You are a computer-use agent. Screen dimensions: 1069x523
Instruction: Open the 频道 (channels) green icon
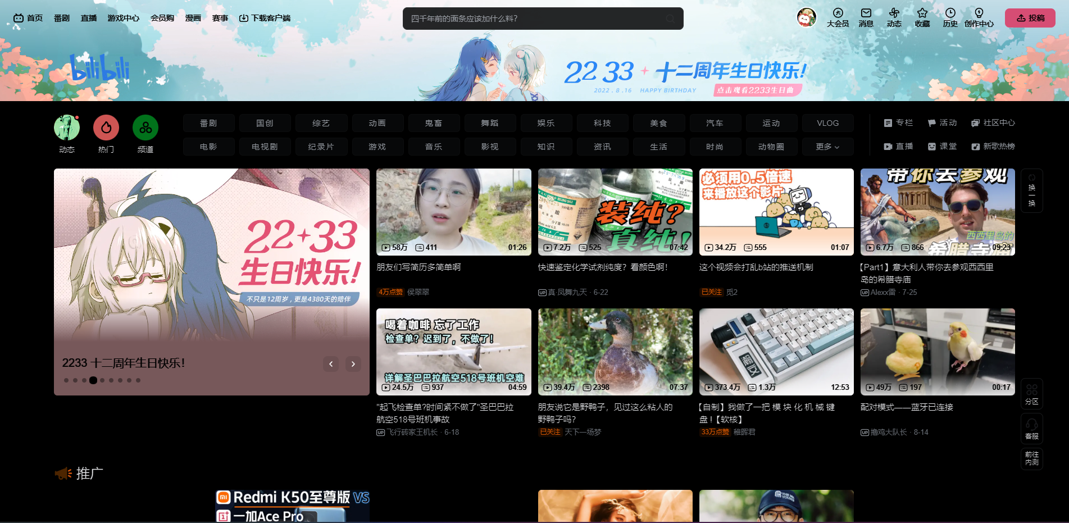tap(145, 128)
